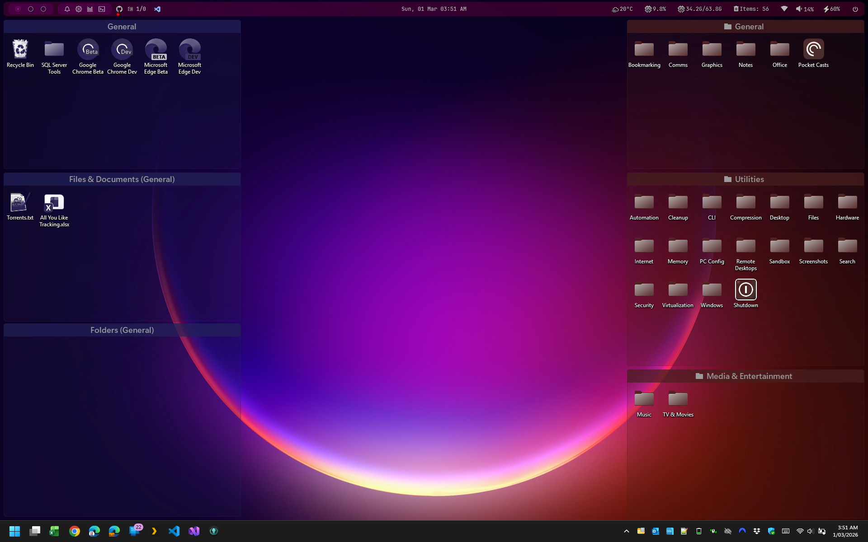Viewport: 868px width, 542px height.
Task: Click GitHub icon in top bar
Action: coord(119,9)
